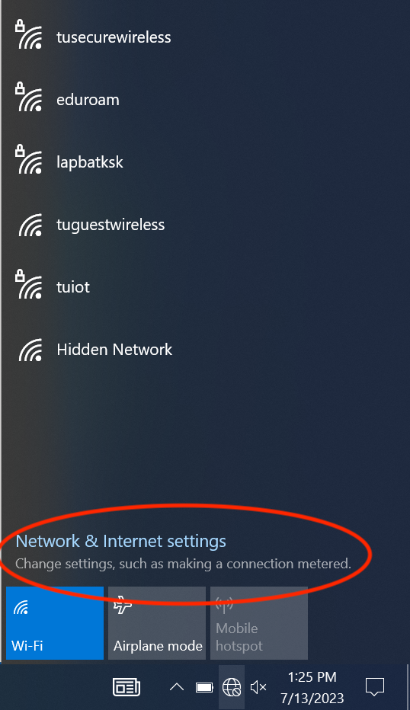Click the tusecurewireless lock signal icon
This screenshot has height=710, width=410.
point(30,34)
